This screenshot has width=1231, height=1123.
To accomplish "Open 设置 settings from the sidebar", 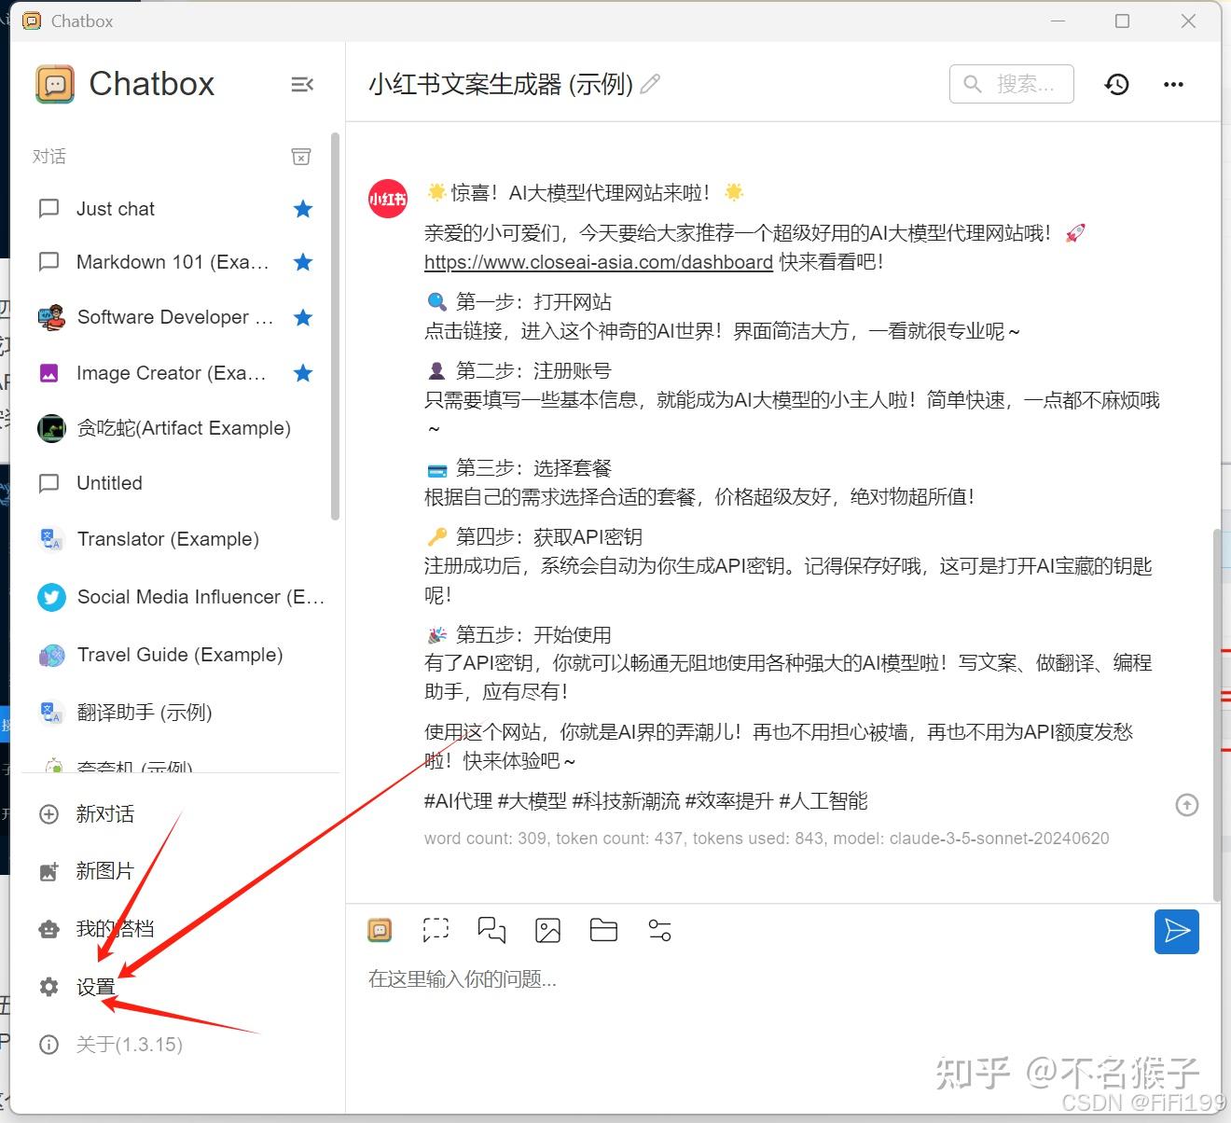I will click(93, 986).
